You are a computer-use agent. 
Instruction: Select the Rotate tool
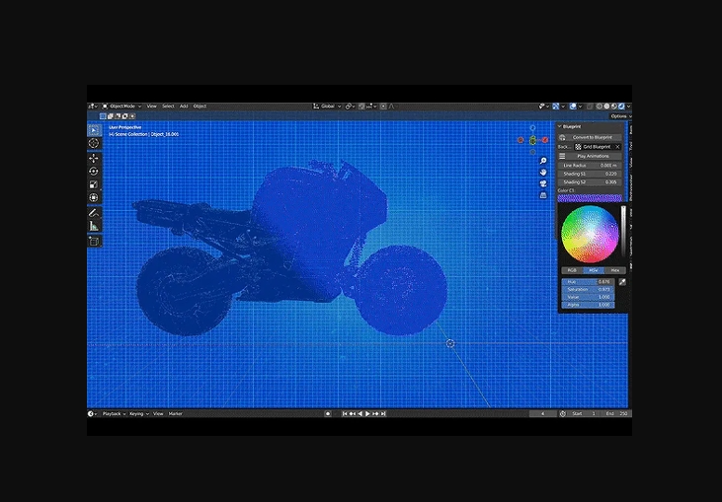click(x=94, y=171)
